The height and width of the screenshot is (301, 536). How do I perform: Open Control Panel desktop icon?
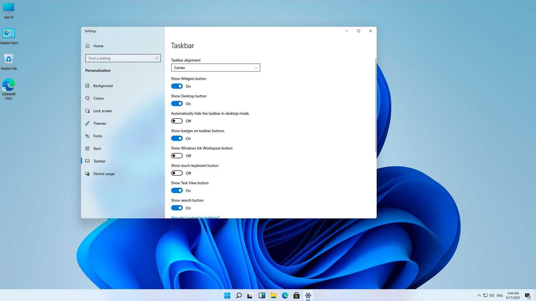(9, 36)
